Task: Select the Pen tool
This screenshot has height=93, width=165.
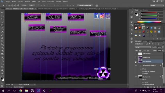Action: point(2,57)
